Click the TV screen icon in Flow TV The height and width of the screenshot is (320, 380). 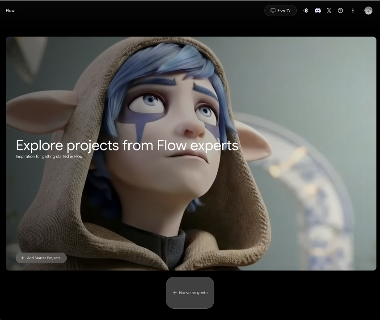click(273, 11)
